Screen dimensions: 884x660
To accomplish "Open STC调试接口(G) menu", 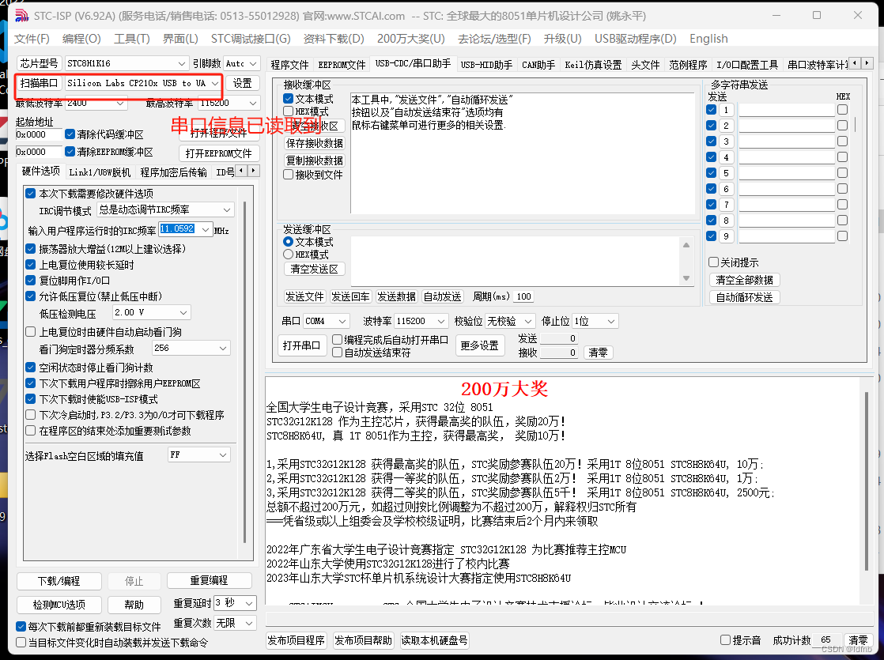I will pos(251,39).
